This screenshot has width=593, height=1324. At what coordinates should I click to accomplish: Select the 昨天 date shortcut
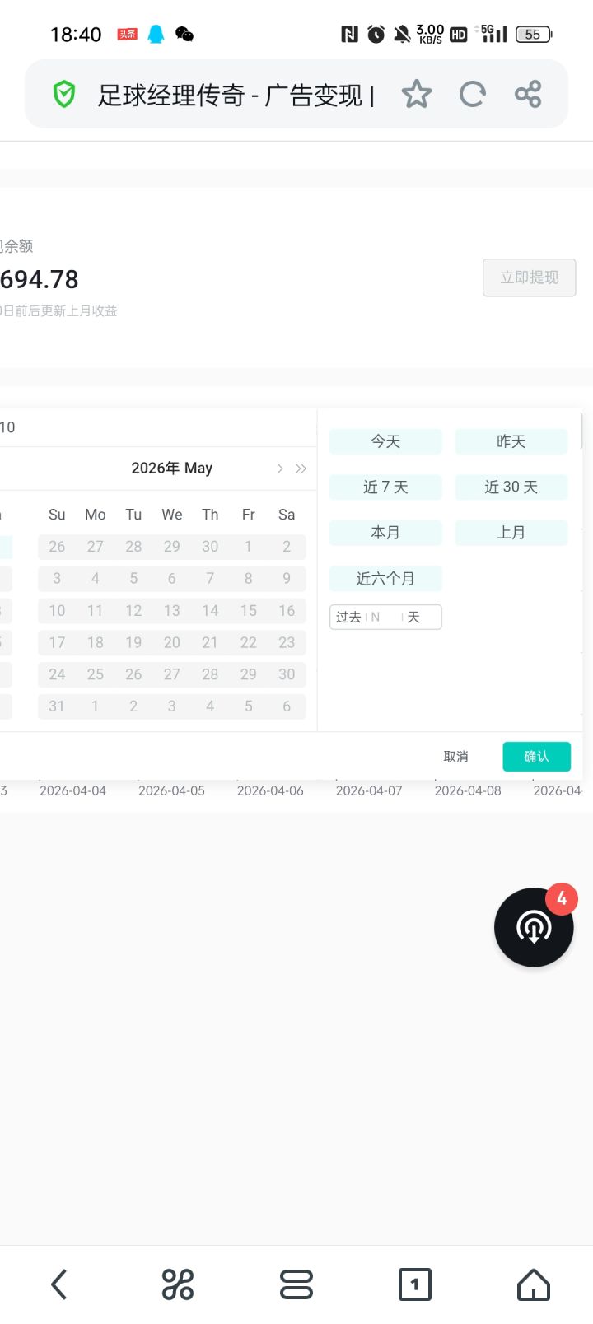point(511,441)
